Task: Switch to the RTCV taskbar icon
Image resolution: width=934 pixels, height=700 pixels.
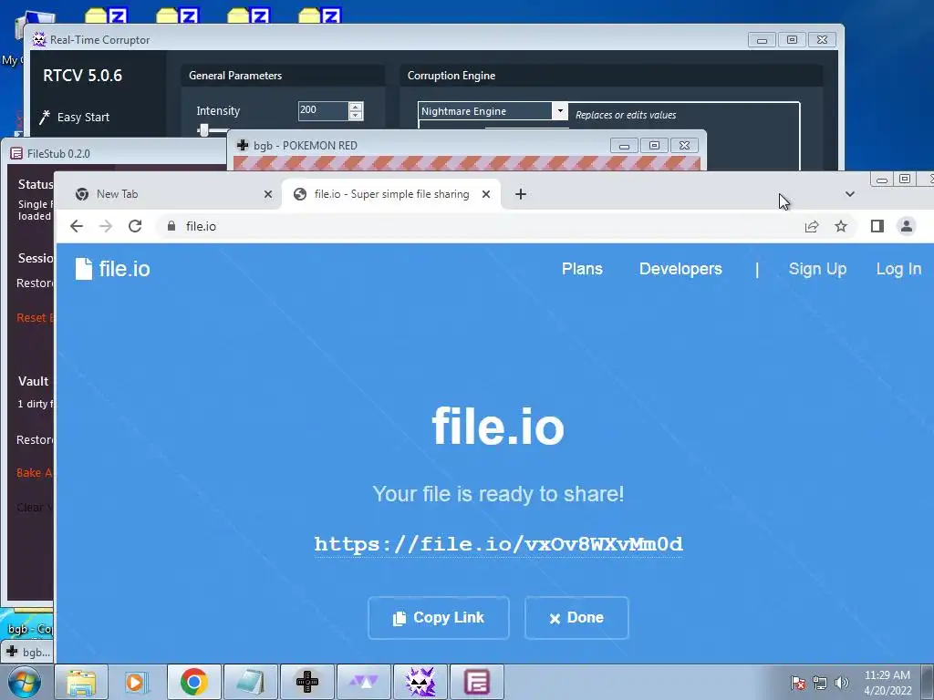Action: click(420, 682)
